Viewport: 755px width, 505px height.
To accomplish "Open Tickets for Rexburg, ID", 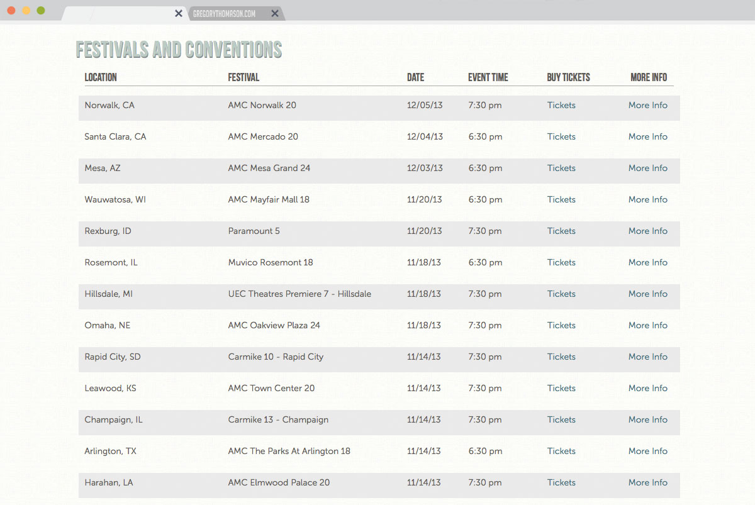I will pos(561,231).
